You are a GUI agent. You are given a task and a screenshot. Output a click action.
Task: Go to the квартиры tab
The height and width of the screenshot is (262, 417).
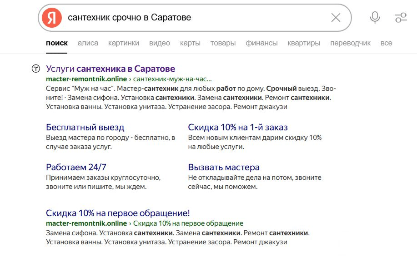[x=304, y=43]
